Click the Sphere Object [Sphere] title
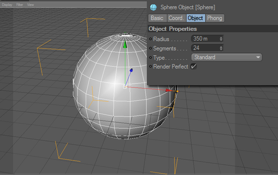The width and height of the screenshot is (278, 175). [x=188, y=7]
